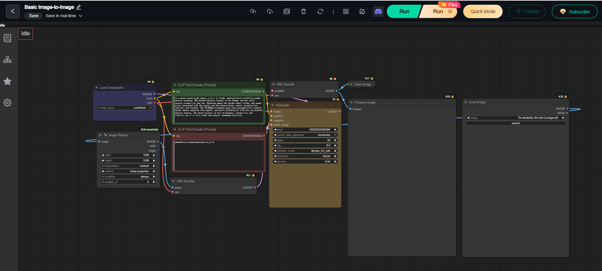Increase the denoise value with right arrow
This screenshot has width=602, height=271.
pos(336,162)
